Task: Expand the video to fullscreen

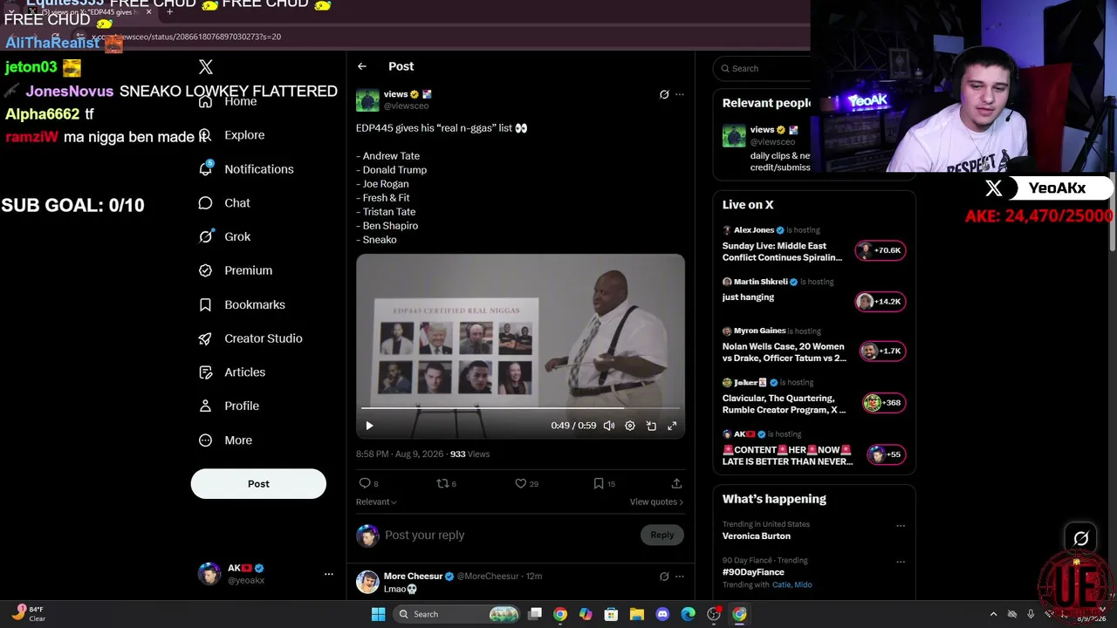Action: pos(672,426)
